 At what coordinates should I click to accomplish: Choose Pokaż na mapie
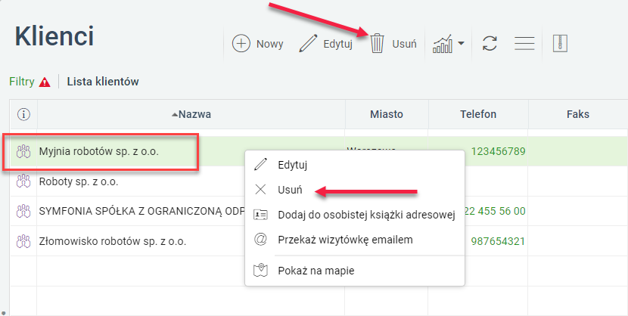pos(354,271)
